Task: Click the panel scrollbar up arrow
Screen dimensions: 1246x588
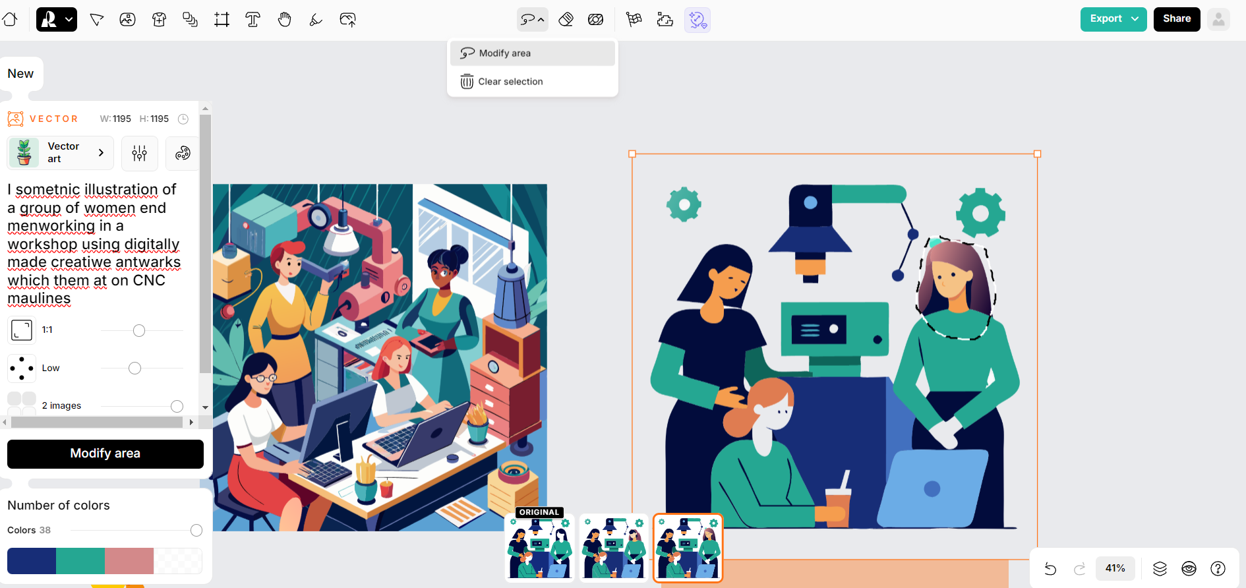Action: (205, 108)
